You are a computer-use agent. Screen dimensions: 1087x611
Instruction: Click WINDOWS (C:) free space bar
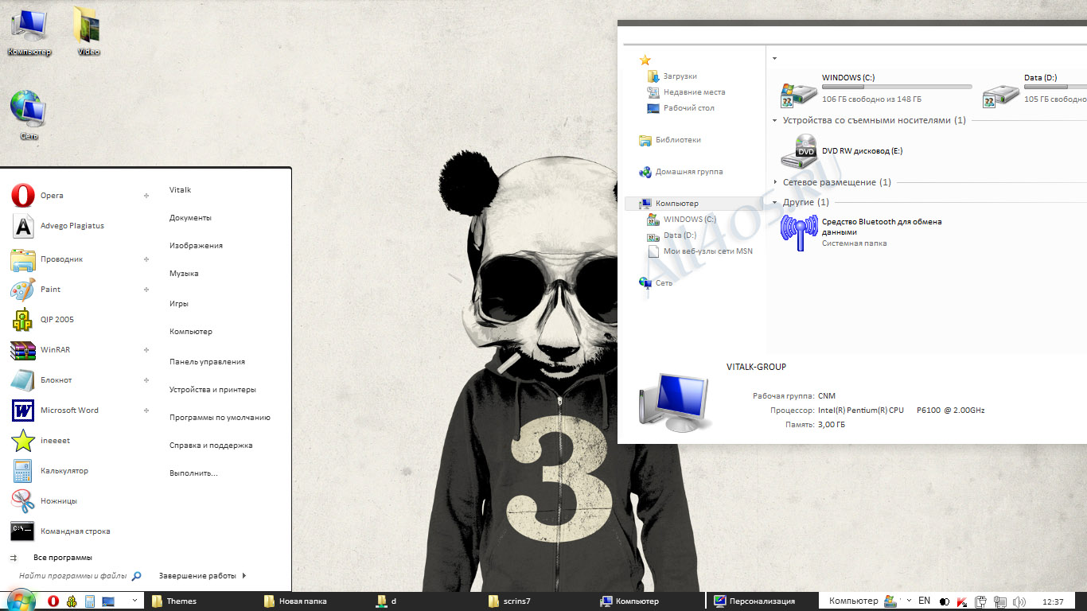(897, 87)
